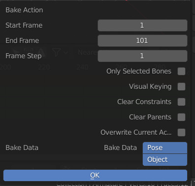Enable Only Selected Bones checkbox

[x=181, y=71]
